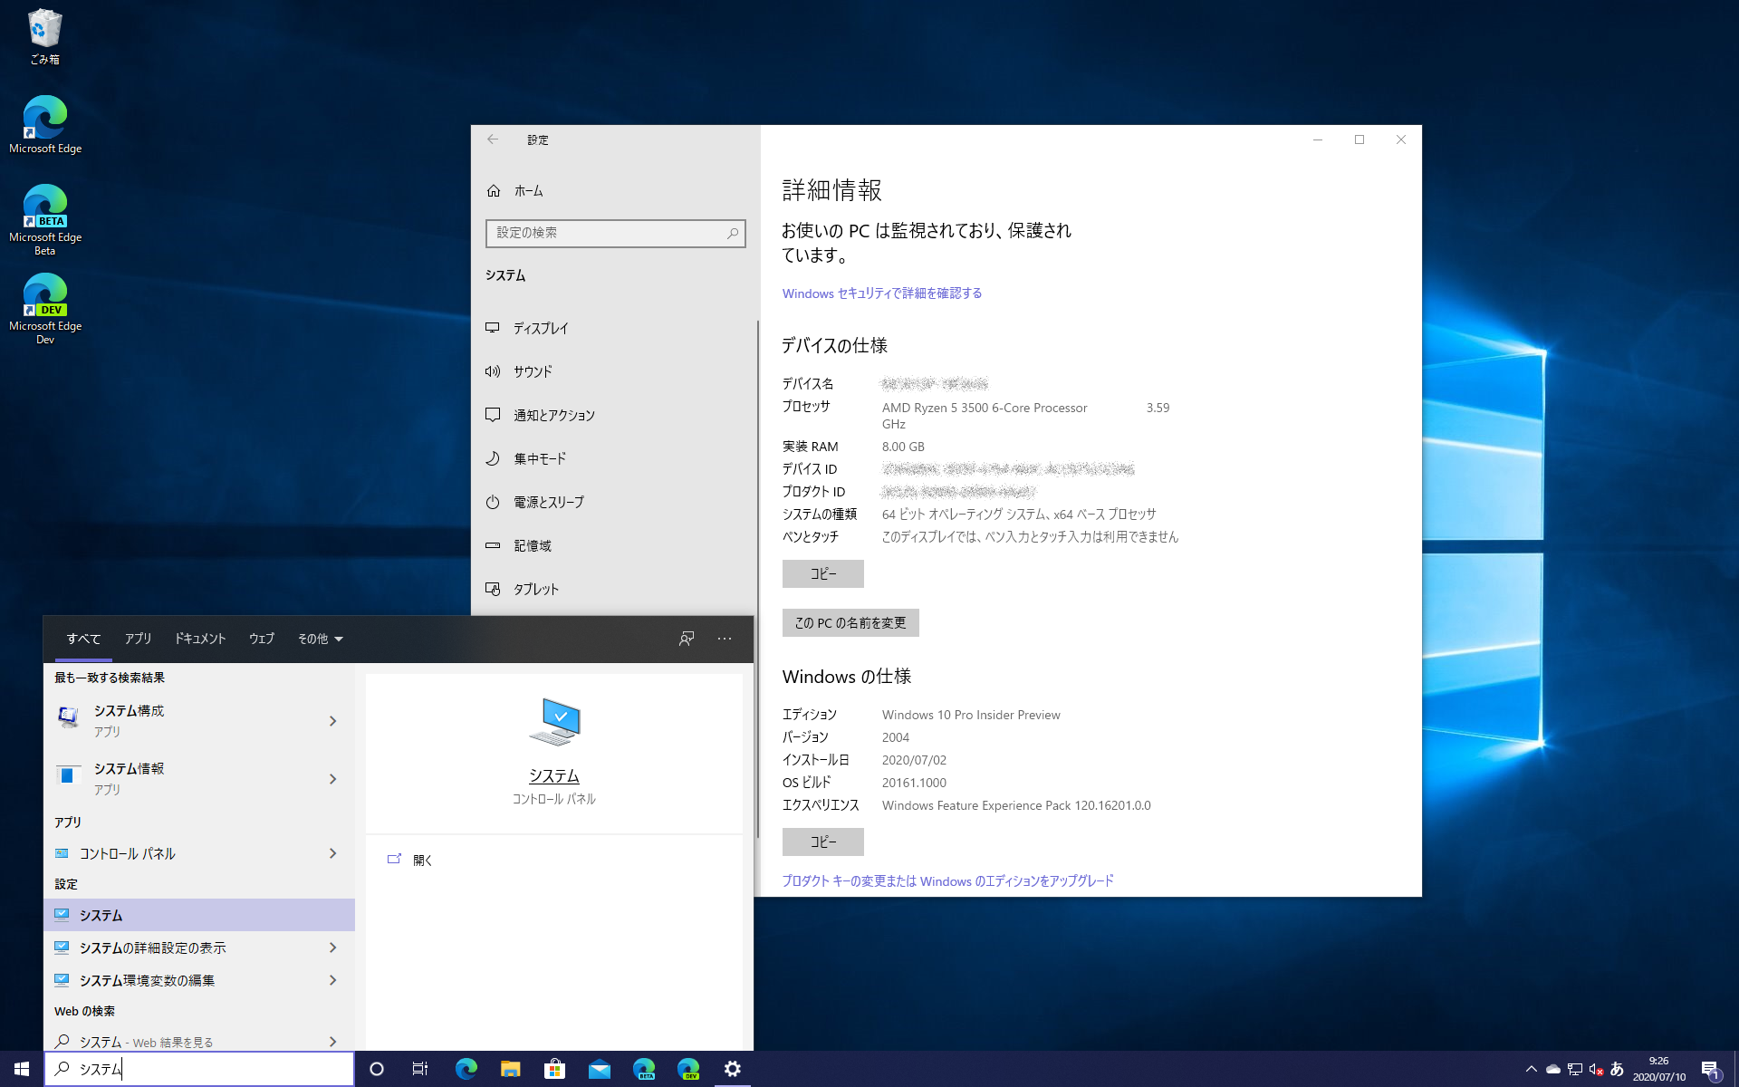Select ドキュメント tab in search panel
The image size is (1739, 1087).
200,639
